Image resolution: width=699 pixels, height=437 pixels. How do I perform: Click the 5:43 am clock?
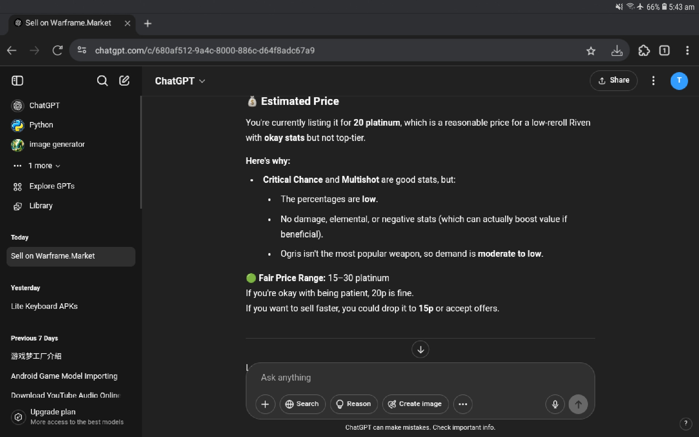click(x=682, y=7)
